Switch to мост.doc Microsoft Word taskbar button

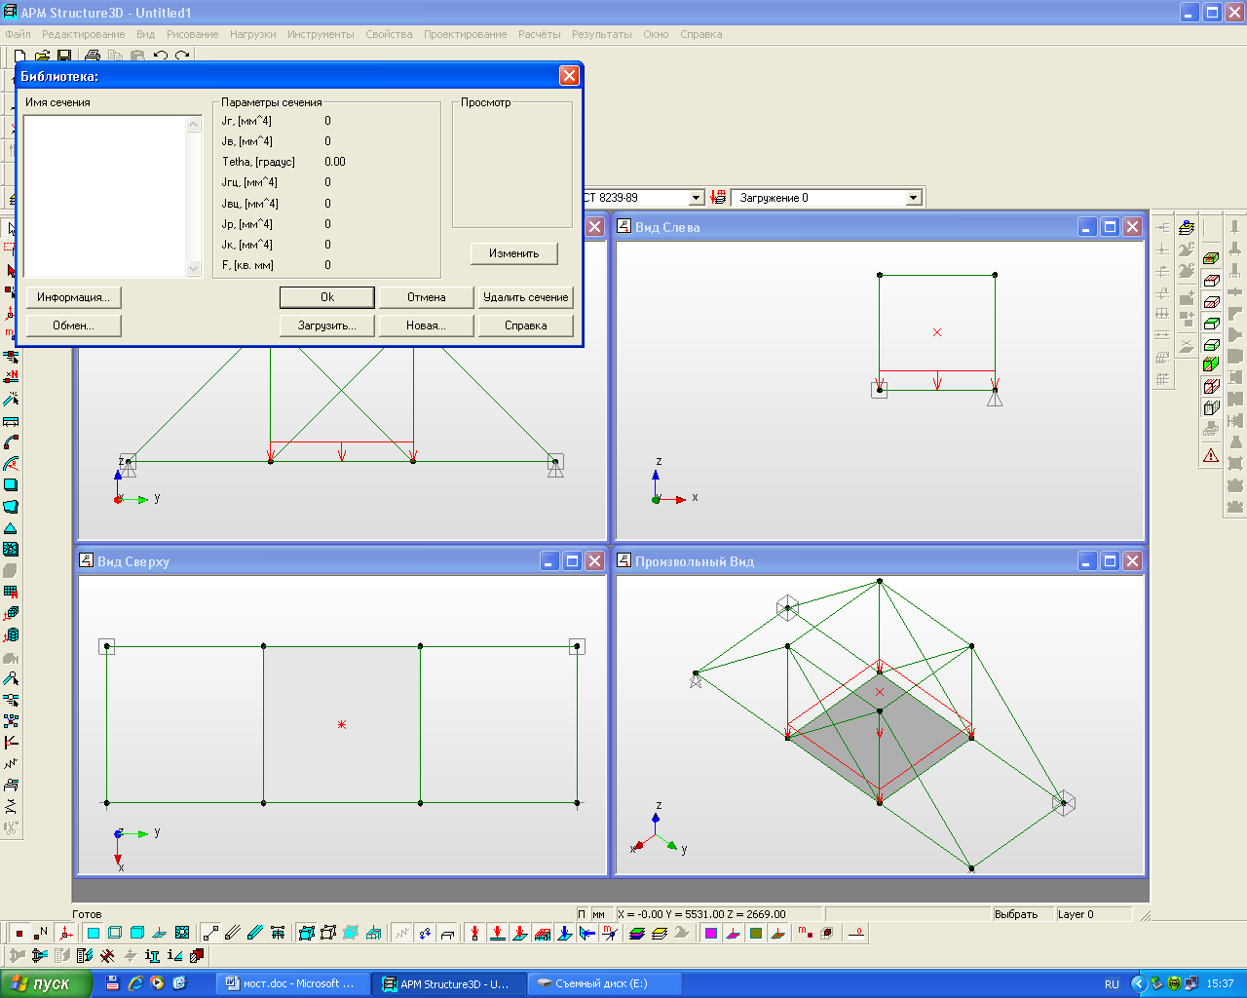294,983
